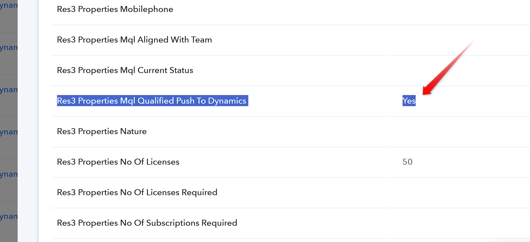The height and width of the screenshot is (242, 530).
Task: Open the bottom partially hidden left-strip link
Action: point(9,216)
